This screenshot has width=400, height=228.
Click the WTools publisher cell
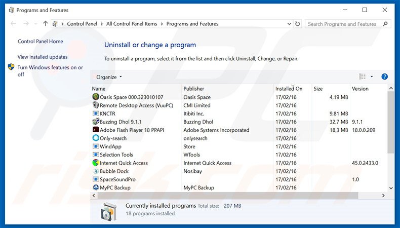click(x=191, y=155)
